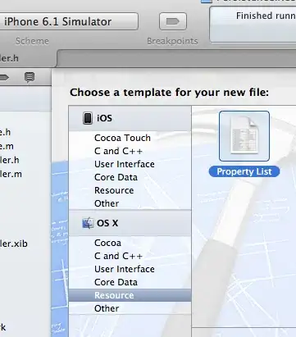
Task: Click the iPhone icon next to iOS
Action: (88, 118)
